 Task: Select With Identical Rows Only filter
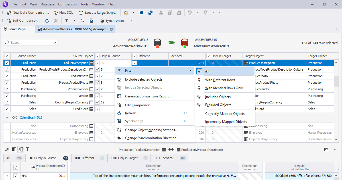225,88
